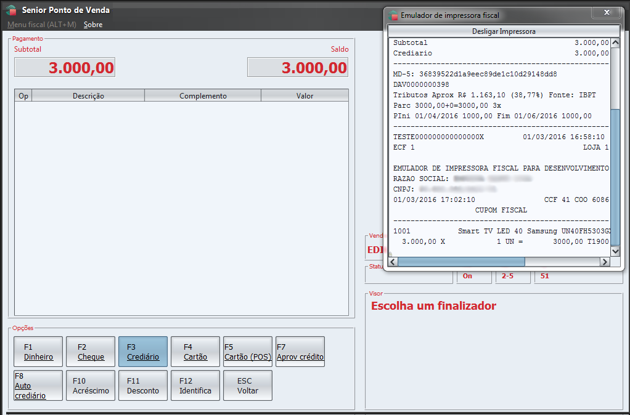Choose F4 Cartão payment option
630x415 pixels.
[195, 352]
